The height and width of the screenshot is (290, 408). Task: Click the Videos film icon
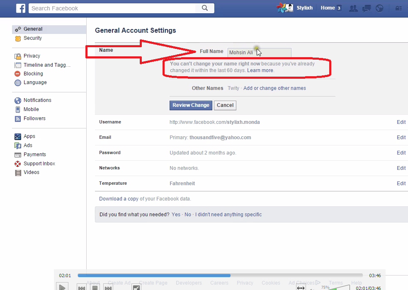tap(18, 173)
